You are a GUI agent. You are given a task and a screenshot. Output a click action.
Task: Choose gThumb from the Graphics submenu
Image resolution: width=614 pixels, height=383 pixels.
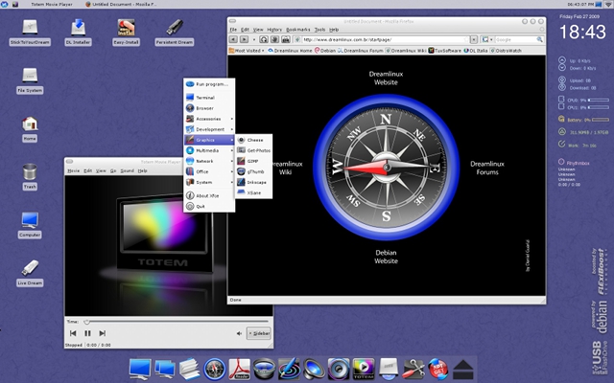(253, 171)
